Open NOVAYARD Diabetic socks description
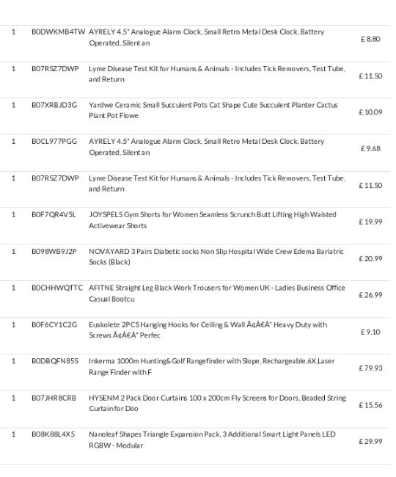The height and width of the screenshot is (477, 396). coord(216,256)
